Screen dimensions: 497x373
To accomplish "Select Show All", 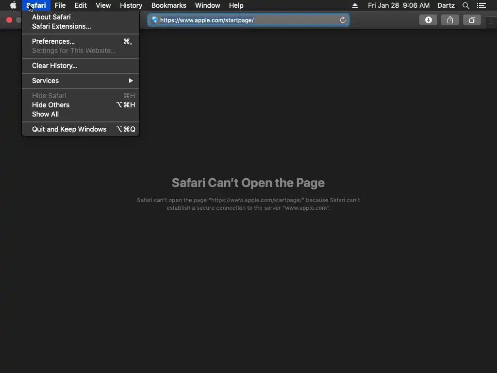I will coord(81,114).
